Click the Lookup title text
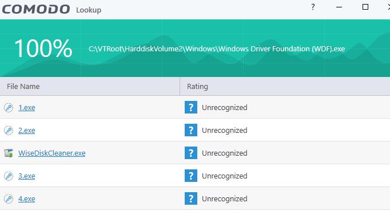This screenshot has height=211, width=390. point(89,10)
